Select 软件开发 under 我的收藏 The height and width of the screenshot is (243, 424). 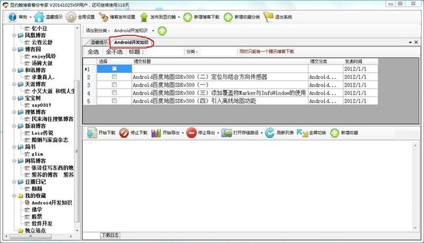pos(42,223)
